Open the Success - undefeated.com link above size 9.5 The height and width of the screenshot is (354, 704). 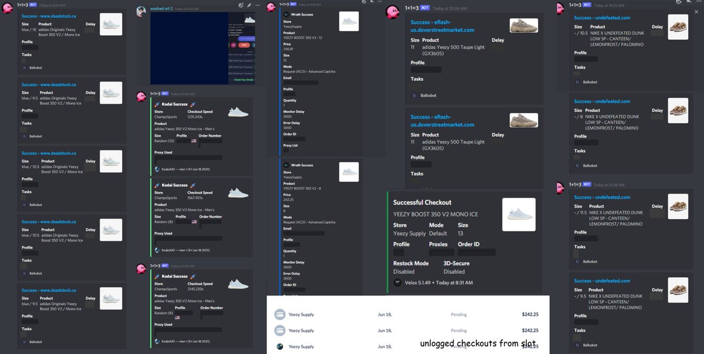pos(602,281)
